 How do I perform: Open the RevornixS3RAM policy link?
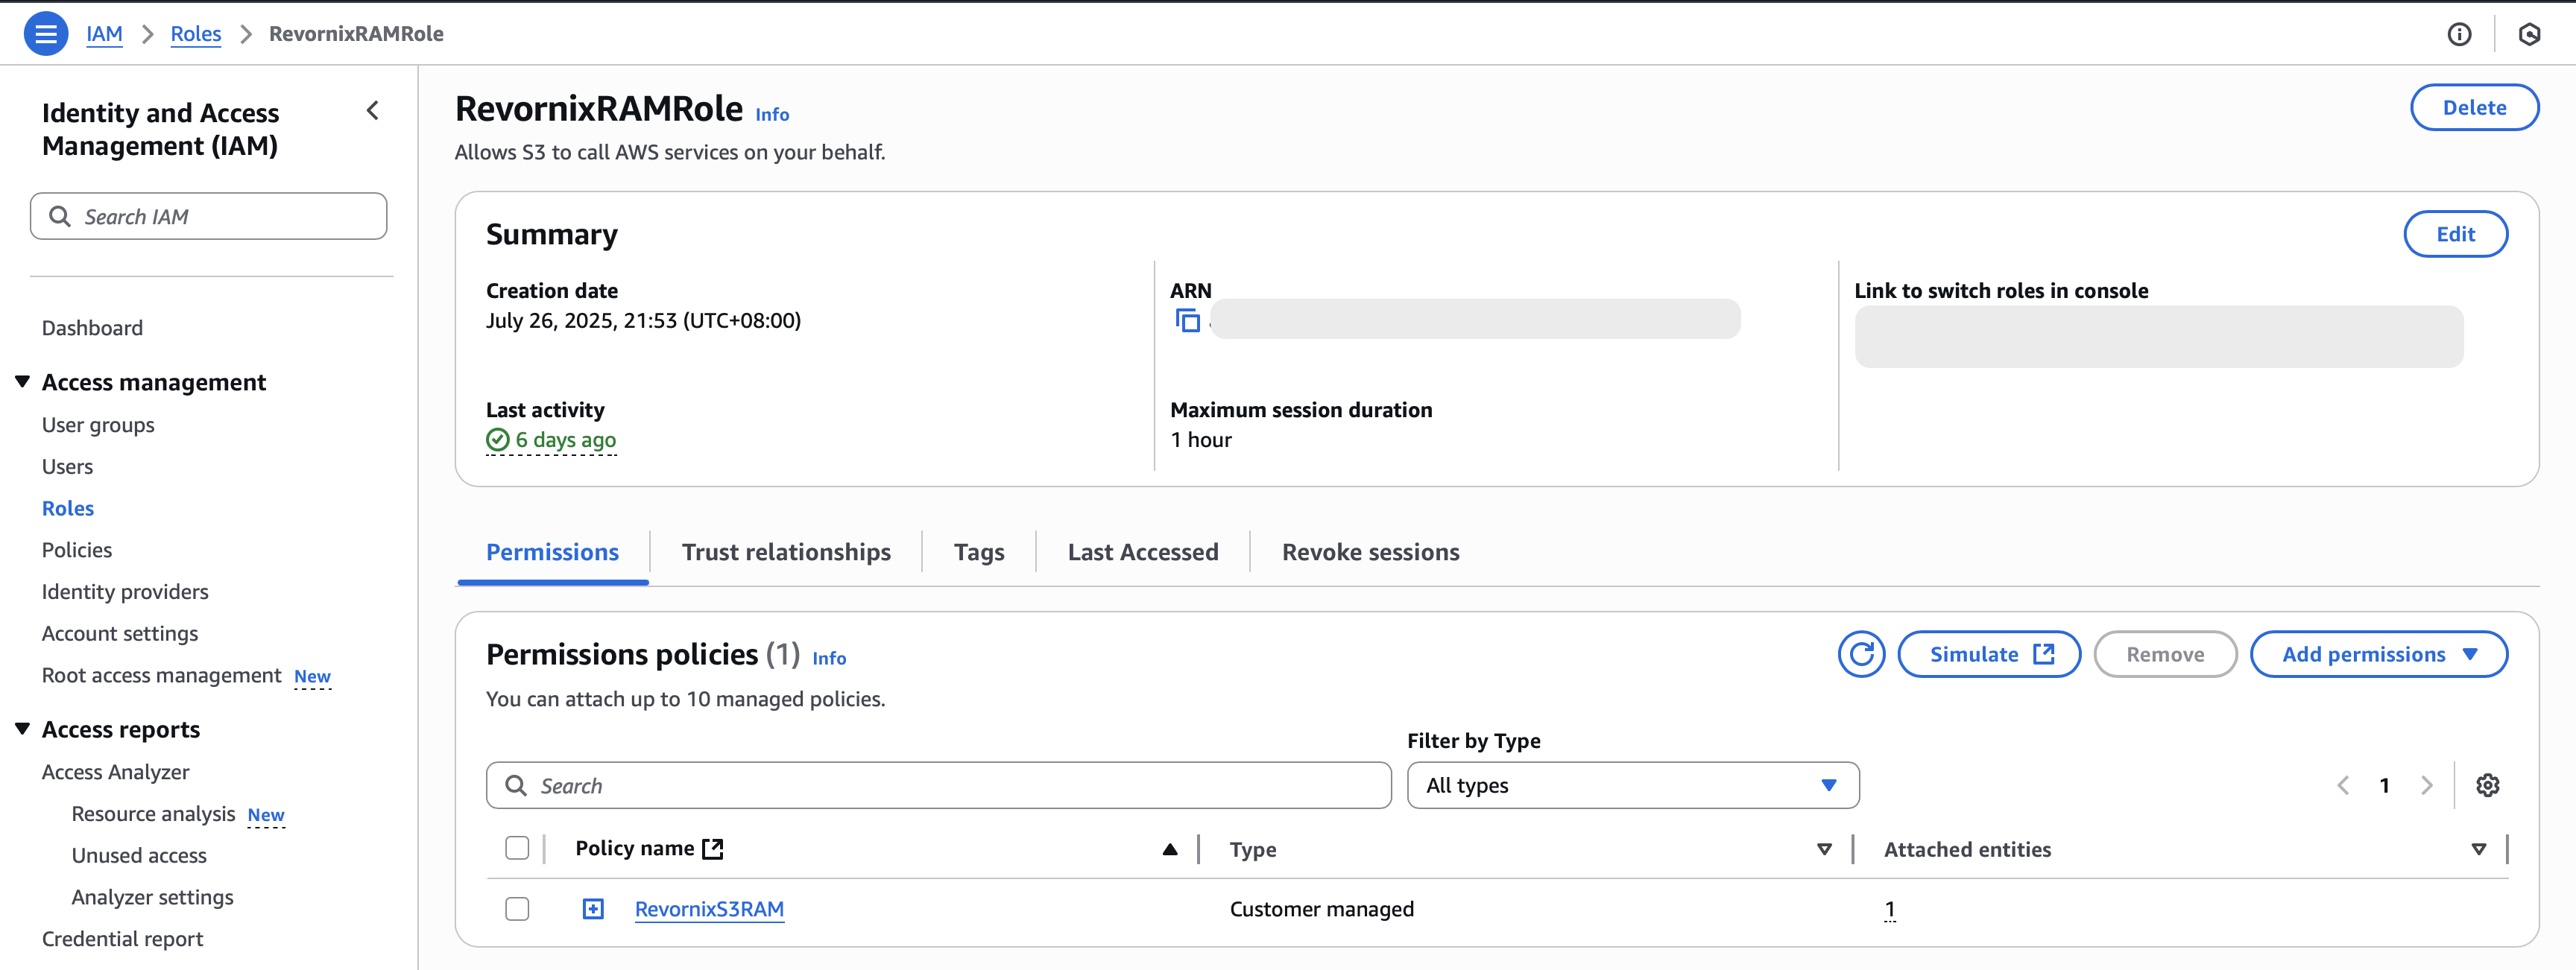click(709, 909)
